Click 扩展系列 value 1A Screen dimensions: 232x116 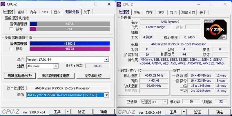click(147, 54)
